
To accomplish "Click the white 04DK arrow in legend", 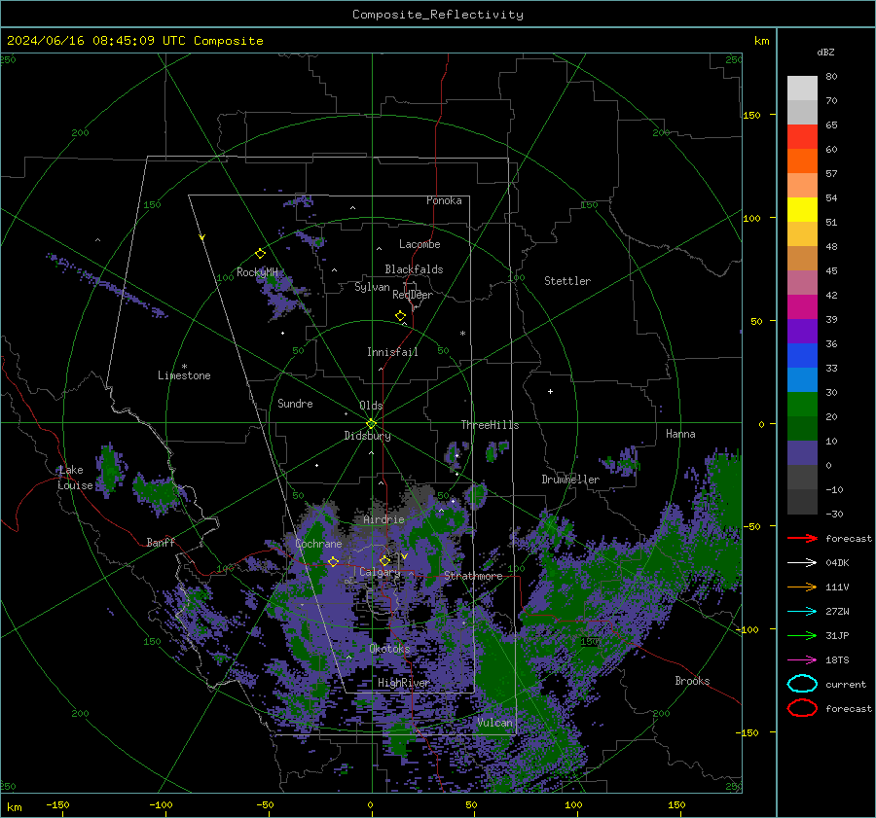I will coord(802,563).
